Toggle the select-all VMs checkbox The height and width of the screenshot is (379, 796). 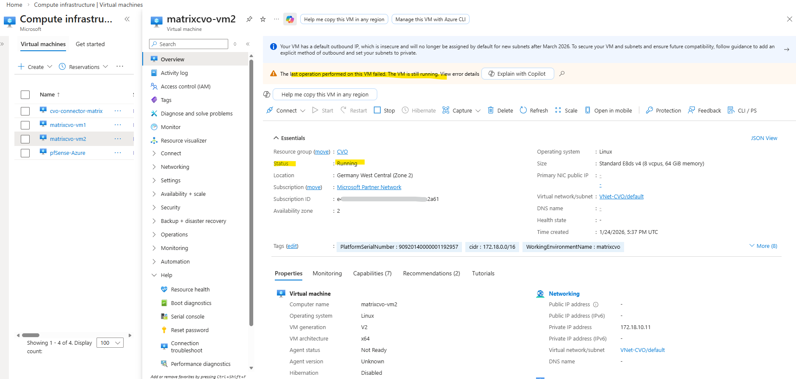click(x=25, y=95)
